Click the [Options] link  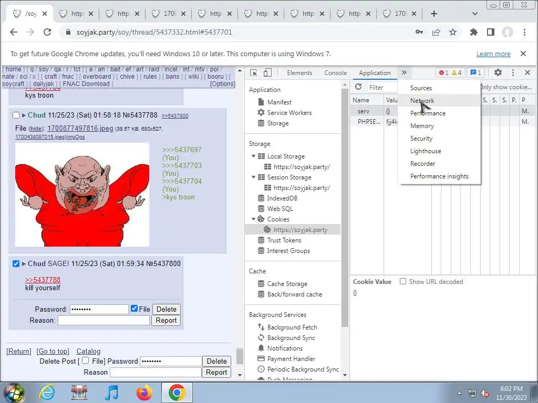tap(223, 84)
